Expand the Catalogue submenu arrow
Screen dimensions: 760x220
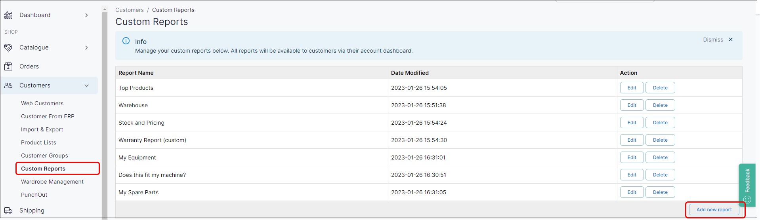coord(86,47)
